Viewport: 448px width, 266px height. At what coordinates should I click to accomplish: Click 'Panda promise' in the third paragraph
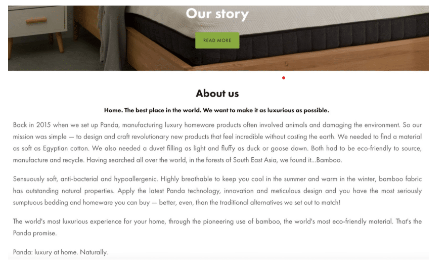click(34, 233)
